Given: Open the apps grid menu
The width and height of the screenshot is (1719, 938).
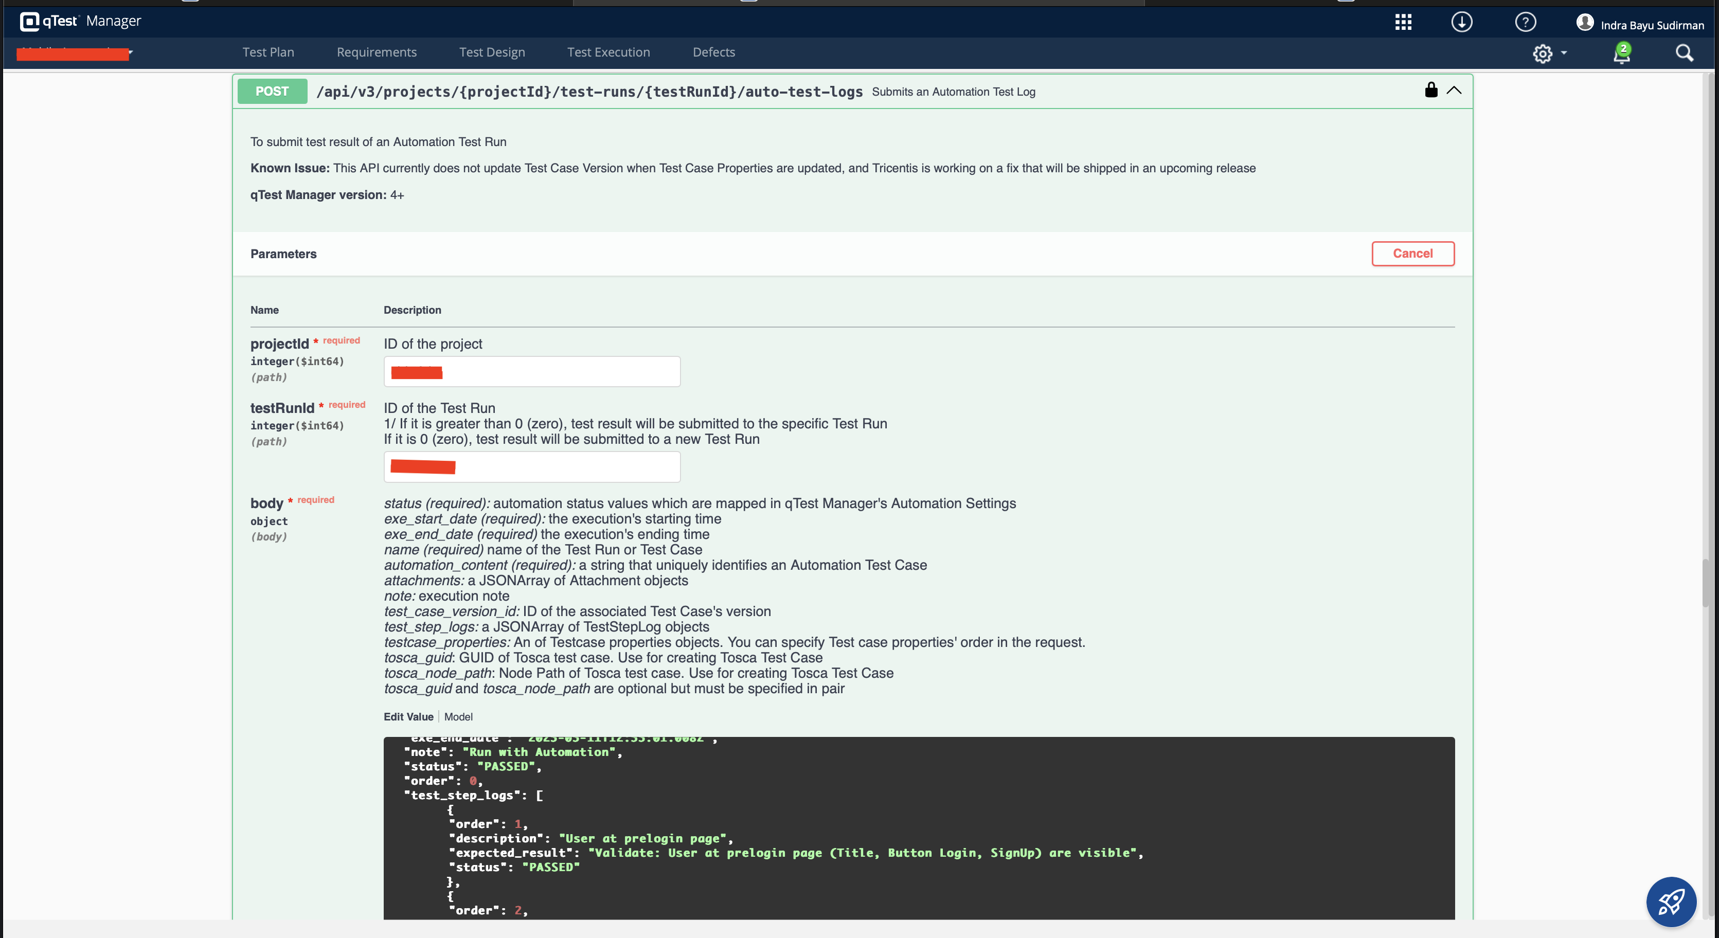Looking at the screenshot, I should pos(1403,22).
